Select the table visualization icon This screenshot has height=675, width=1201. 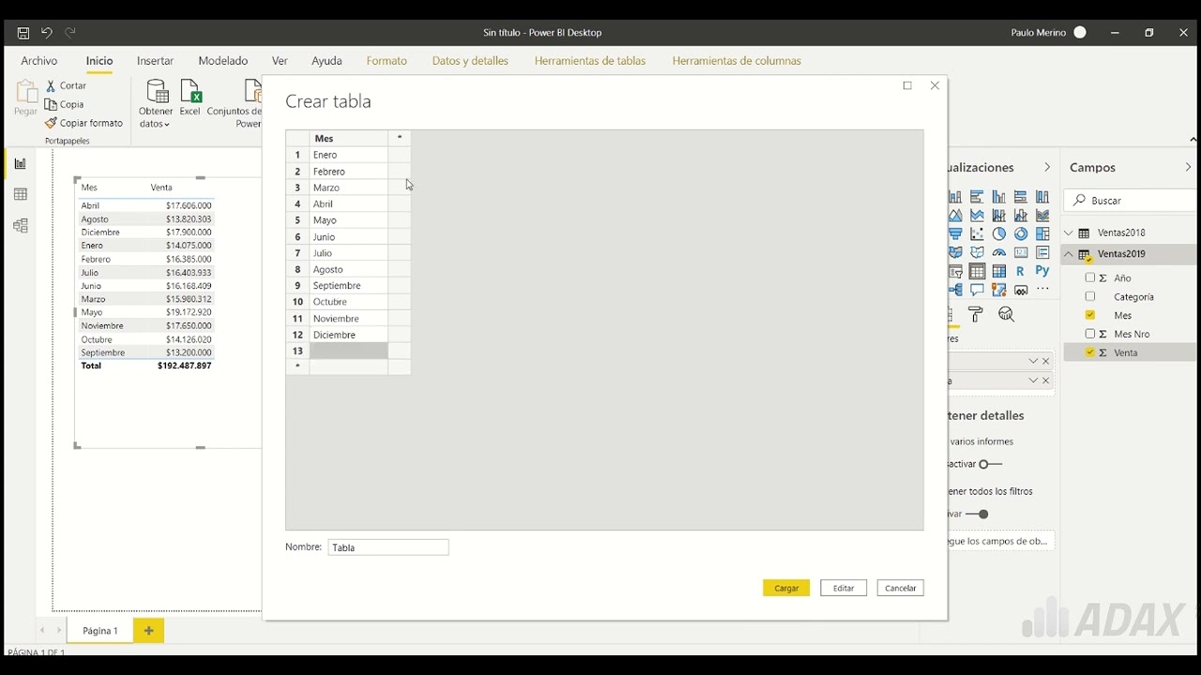coord(978,272)
